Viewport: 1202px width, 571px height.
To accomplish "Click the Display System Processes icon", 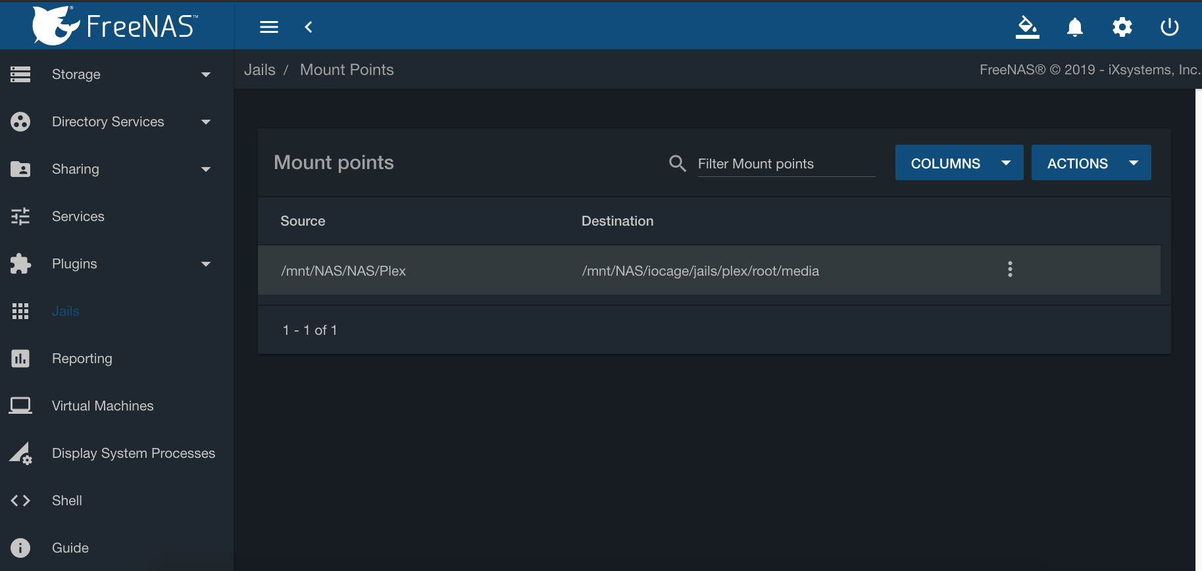I will [20, 453].
